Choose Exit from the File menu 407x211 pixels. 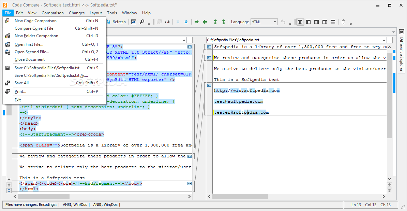point(54,100)
